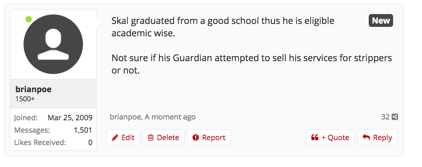Click the Likes Received count of 0
Image resolution: width=422 pixels, height=167 pixels.
pos(90,143)
